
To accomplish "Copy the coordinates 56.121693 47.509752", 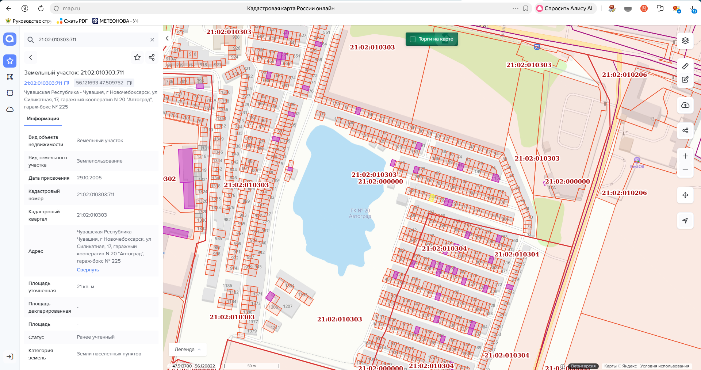I will [x=129, y=83].
